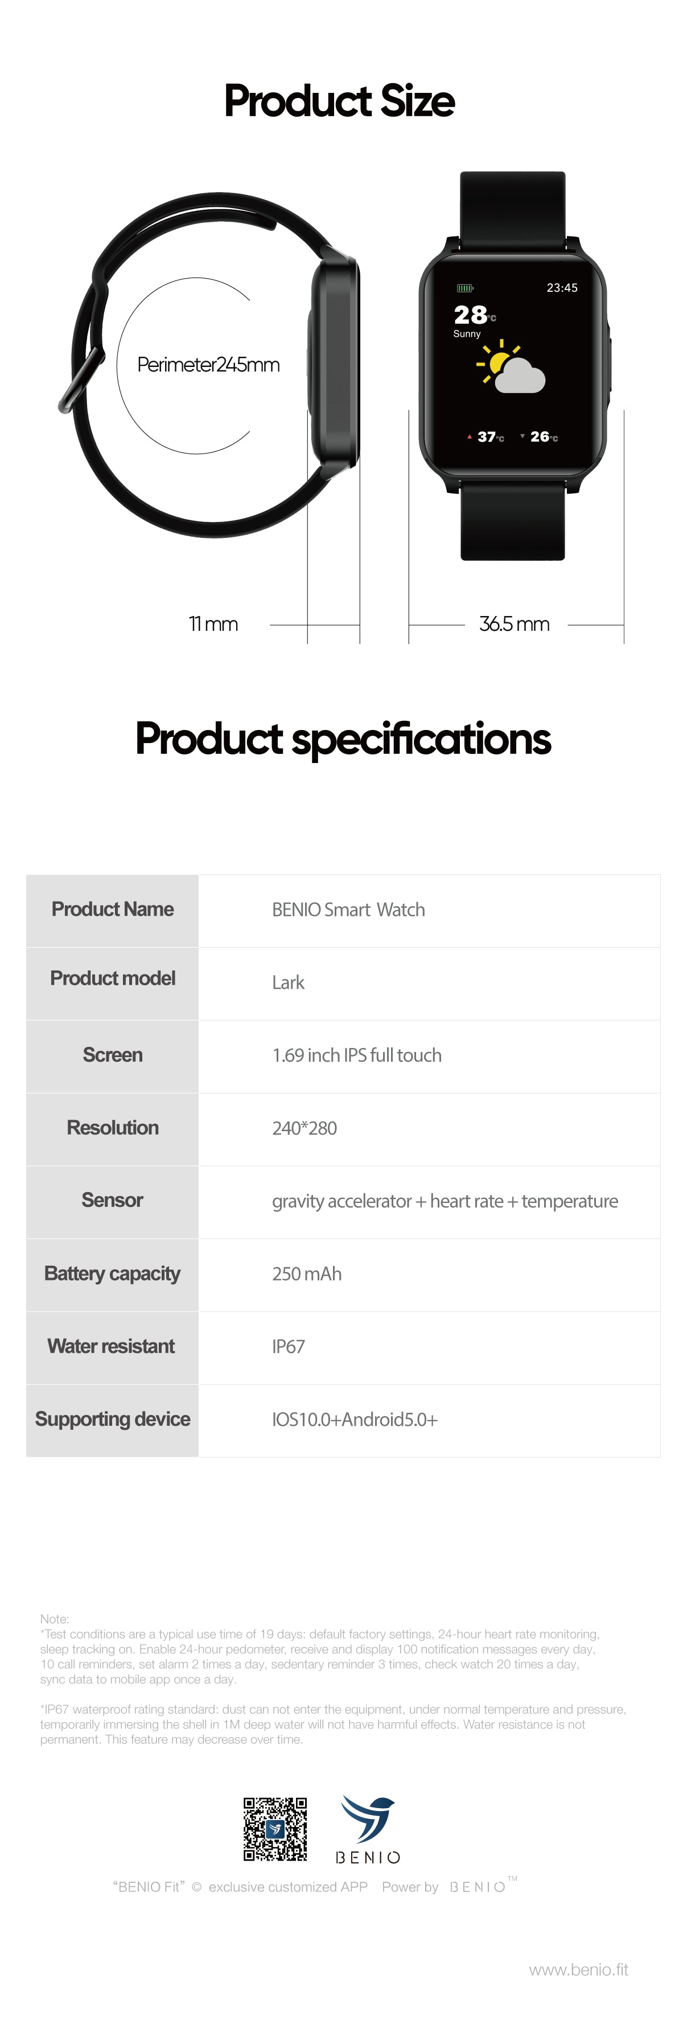The image size is (683, 2019).
Task: Click the sunny cloud weather icon
Action: coord(511,367)
